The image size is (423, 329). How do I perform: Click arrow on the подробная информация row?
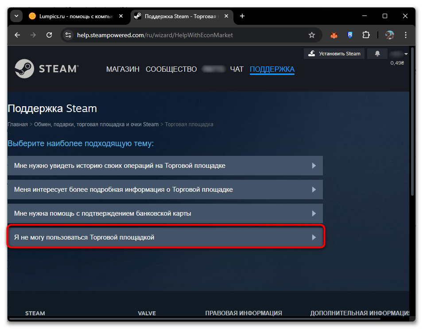[x=314, y=190]
